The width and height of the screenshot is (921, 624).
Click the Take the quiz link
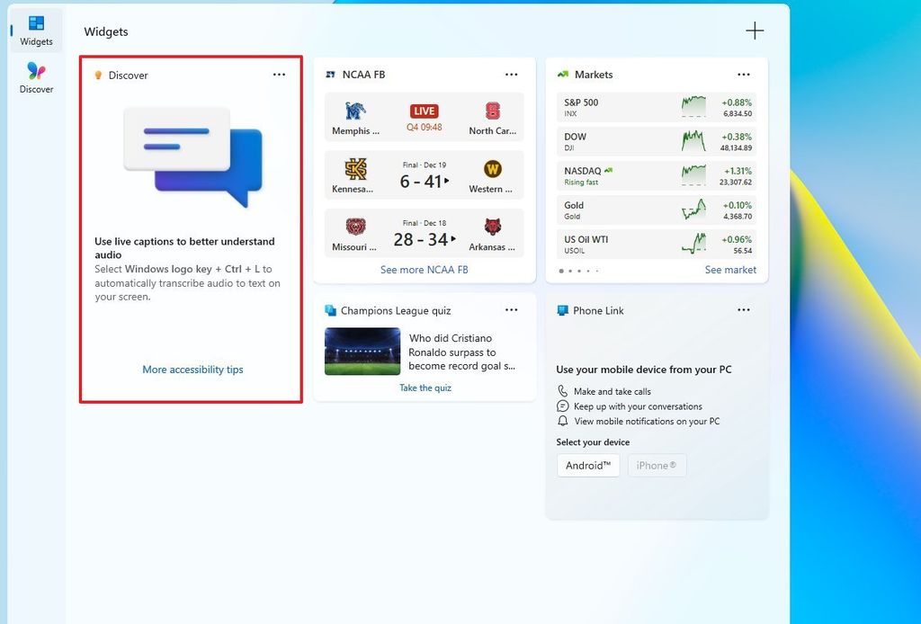click(x=425, y=388)
